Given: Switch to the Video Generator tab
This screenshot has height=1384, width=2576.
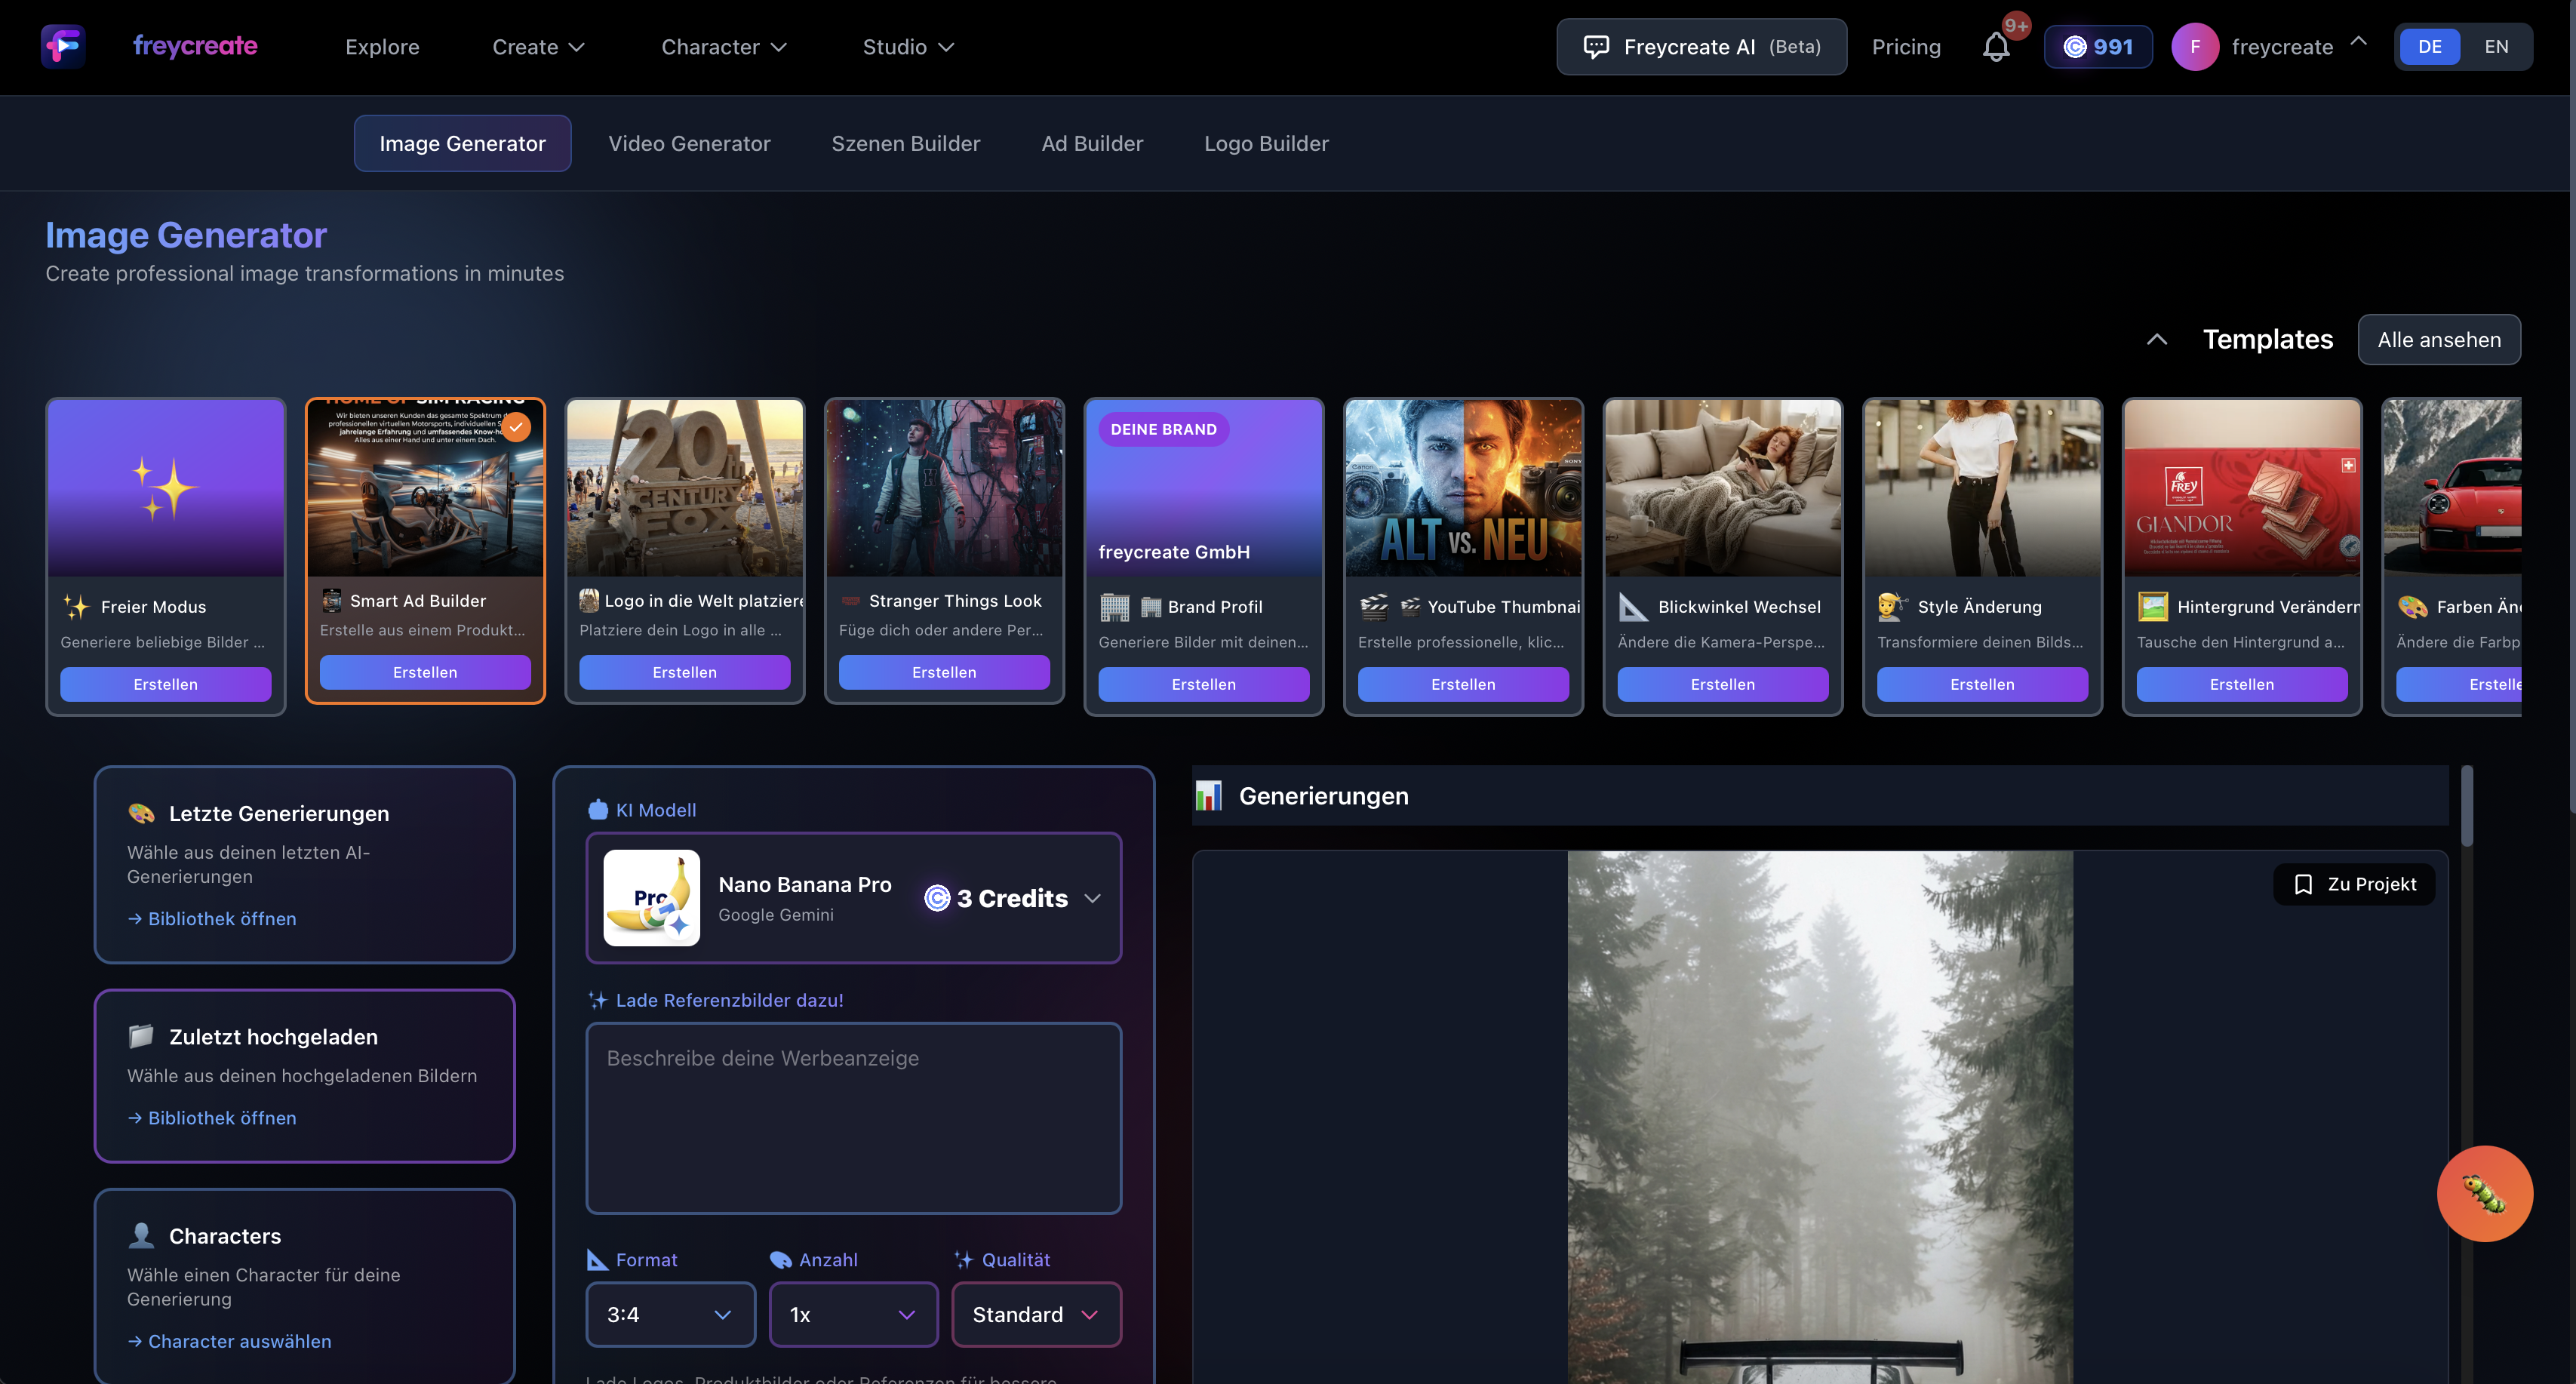Looking at the screenshot, I should coord(689,143).
